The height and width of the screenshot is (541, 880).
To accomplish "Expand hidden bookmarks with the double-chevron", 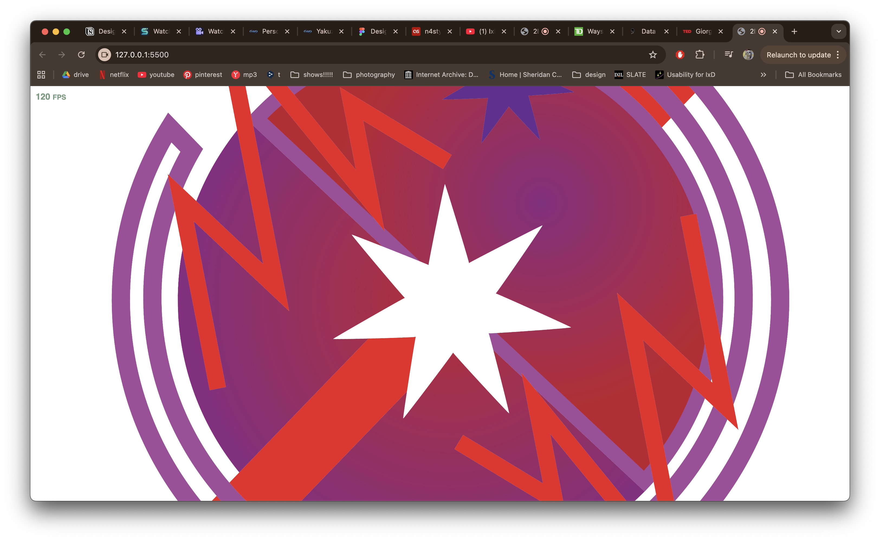I will pos(763,74).
